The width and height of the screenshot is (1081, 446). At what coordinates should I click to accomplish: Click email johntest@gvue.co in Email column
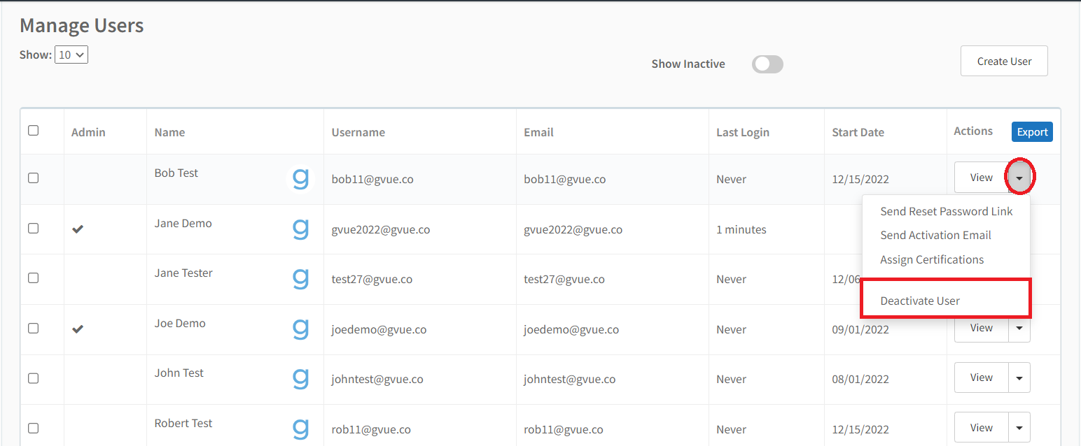point(570,380)
